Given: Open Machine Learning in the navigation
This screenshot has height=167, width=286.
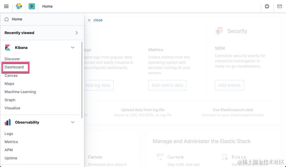Looking at the screenshot, I should coord(20,92).
